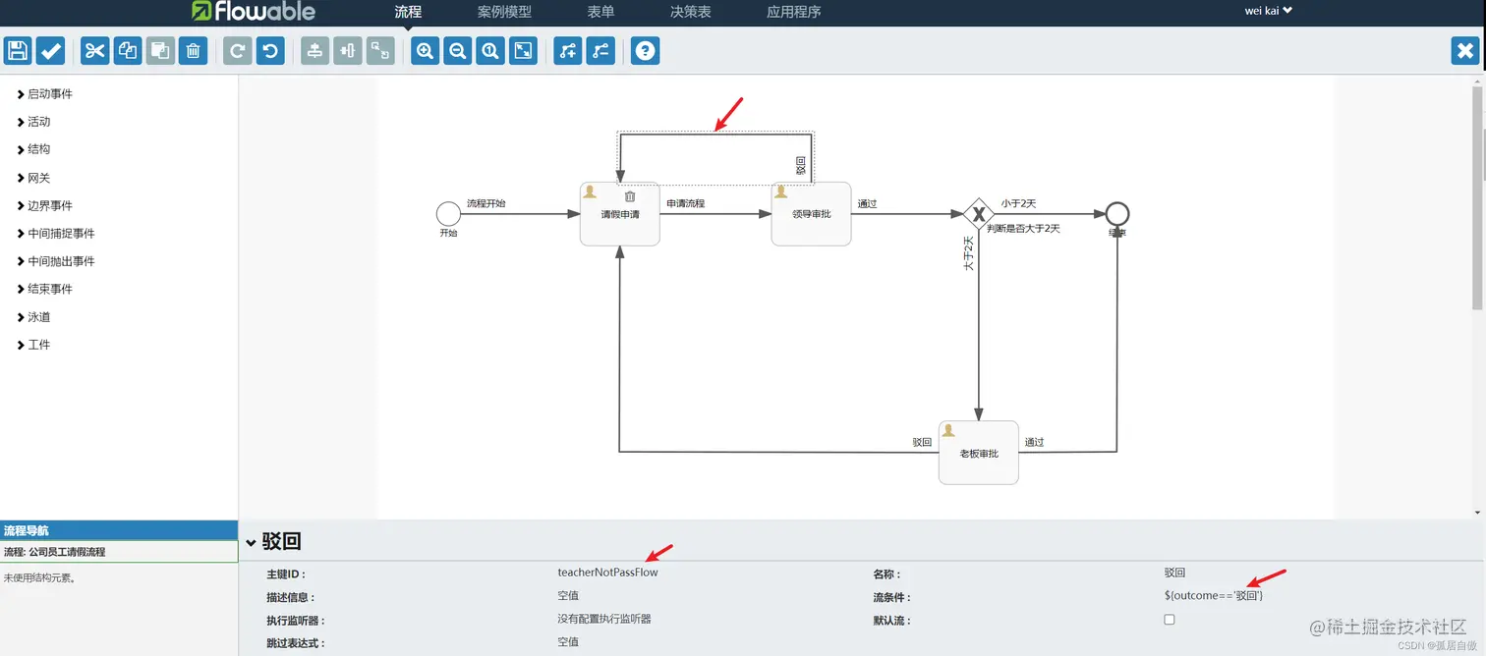Click the 判断是否大于2天 gateway label
Image resolution: width=1486 pixels, height=656 pixels.
[x=1023, y=228]
